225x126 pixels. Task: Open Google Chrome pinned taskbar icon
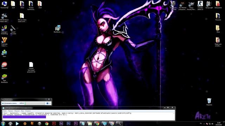tap(47, 124)
